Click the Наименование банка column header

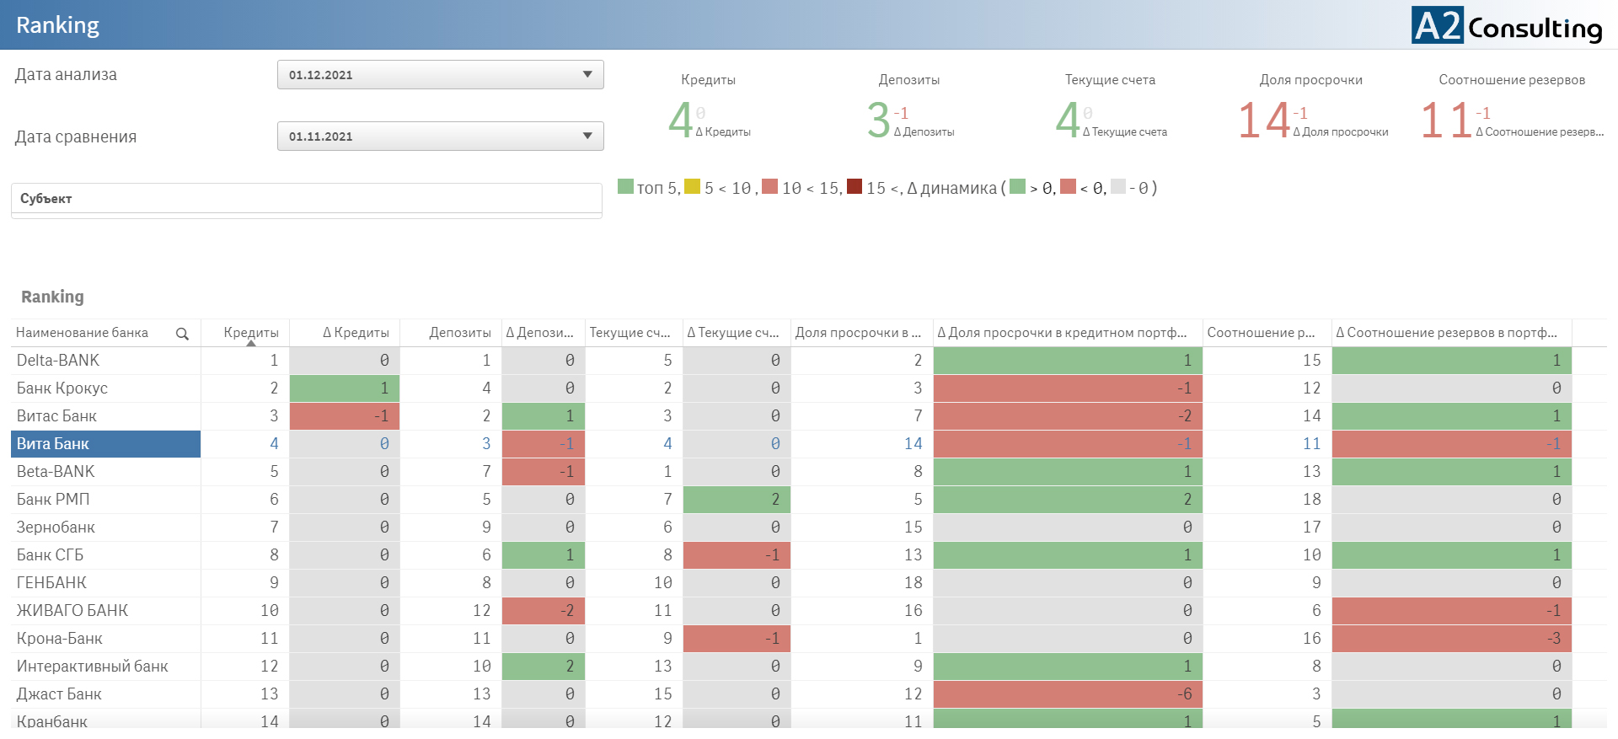click(x=83, y=333)
